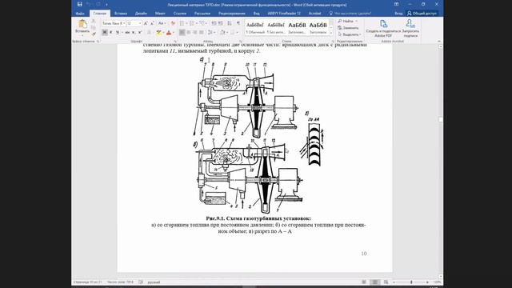The image size is (512, 288).
Task: Select the Format Painter brush
Action: click(x=94, y=34)
